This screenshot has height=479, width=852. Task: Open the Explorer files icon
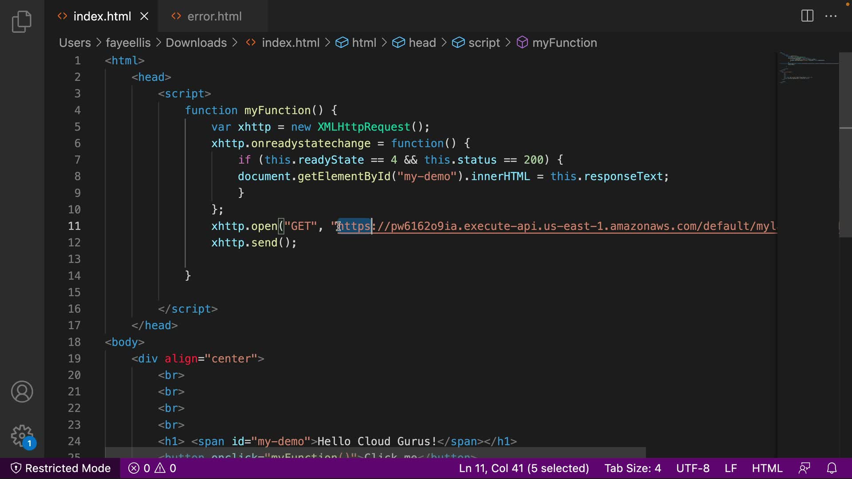[22, 22]
